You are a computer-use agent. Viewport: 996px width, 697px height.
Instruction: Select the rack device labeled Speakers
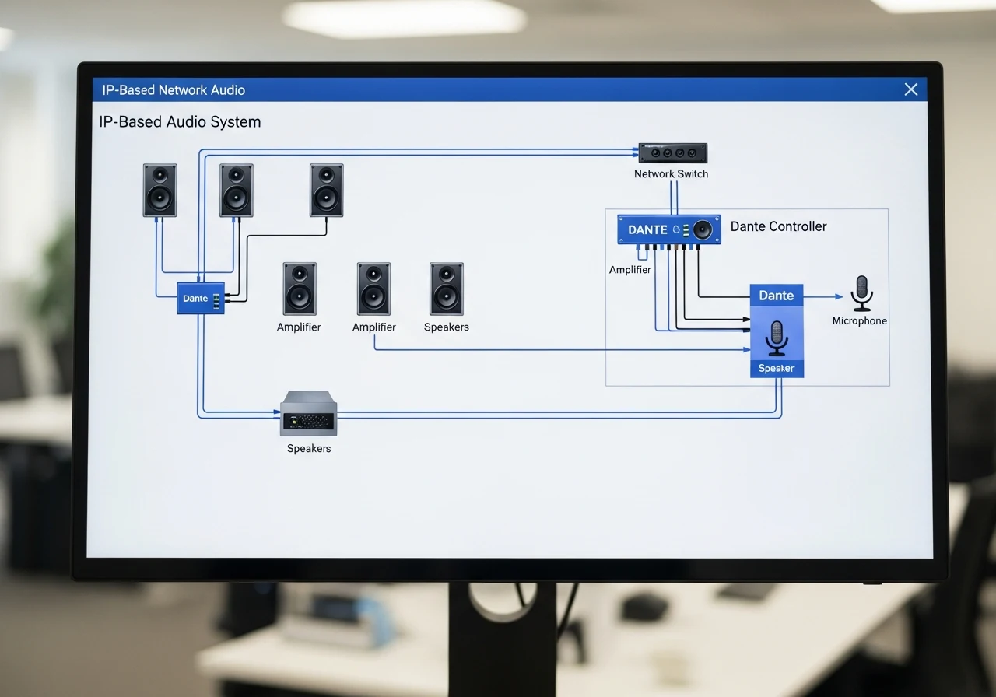(x=308, y=414)
